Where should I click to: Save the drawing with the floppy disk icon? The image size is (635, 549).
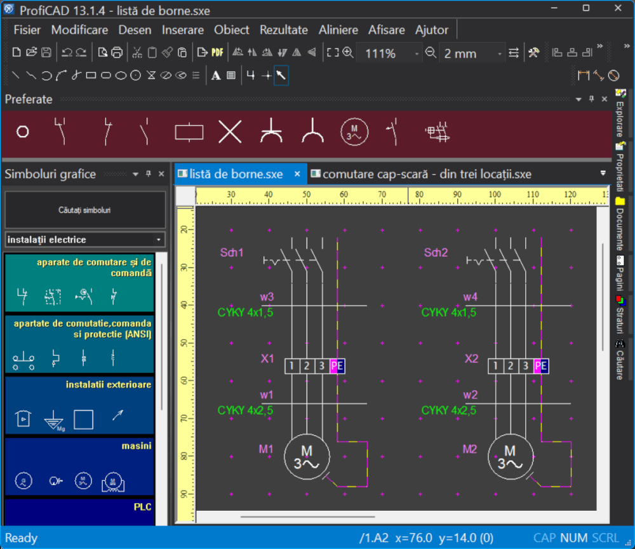tap(46, 53)
